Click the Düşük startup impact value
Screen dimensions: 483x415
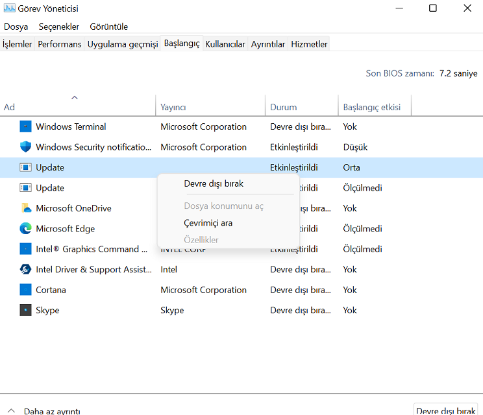point(355,147)
